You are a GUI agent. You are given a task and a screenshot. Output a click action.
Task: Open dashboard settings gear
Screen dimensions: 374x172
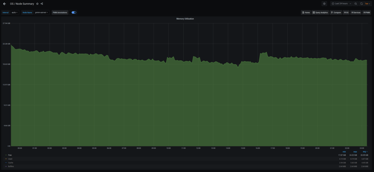point(324,4)
